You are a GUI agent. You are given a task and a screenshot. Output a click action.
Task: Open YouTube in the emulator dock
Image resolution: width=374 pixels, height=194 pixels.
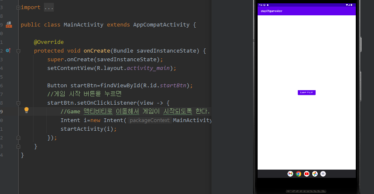306,174
